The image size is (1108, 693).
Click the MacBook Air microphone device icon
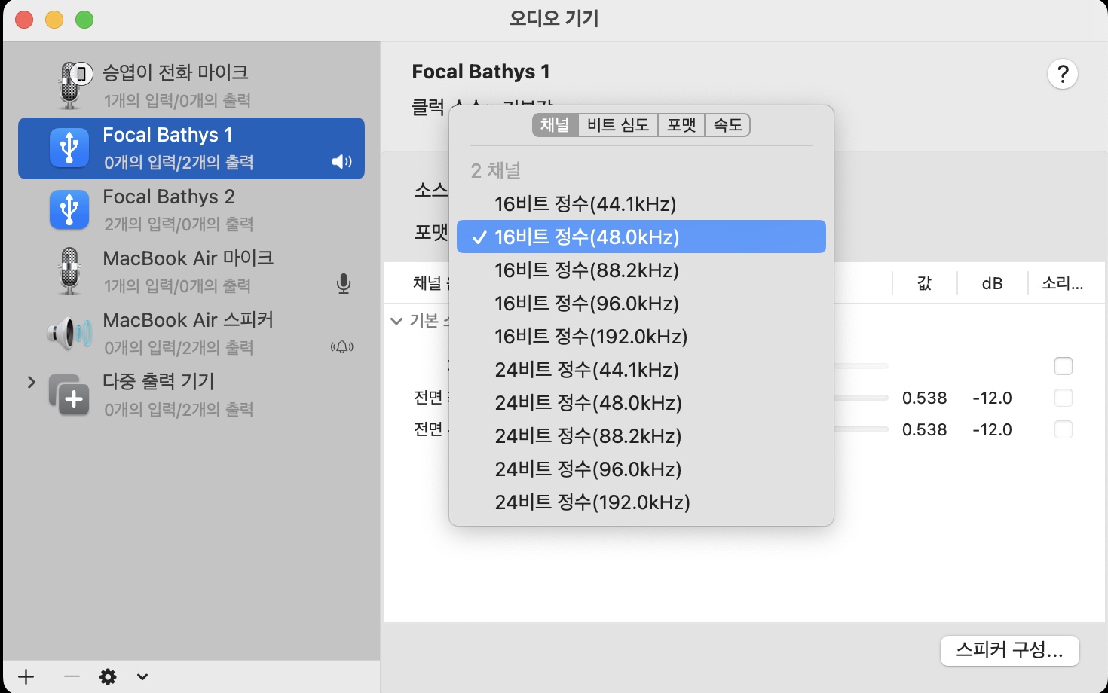(x=69, y=271)
